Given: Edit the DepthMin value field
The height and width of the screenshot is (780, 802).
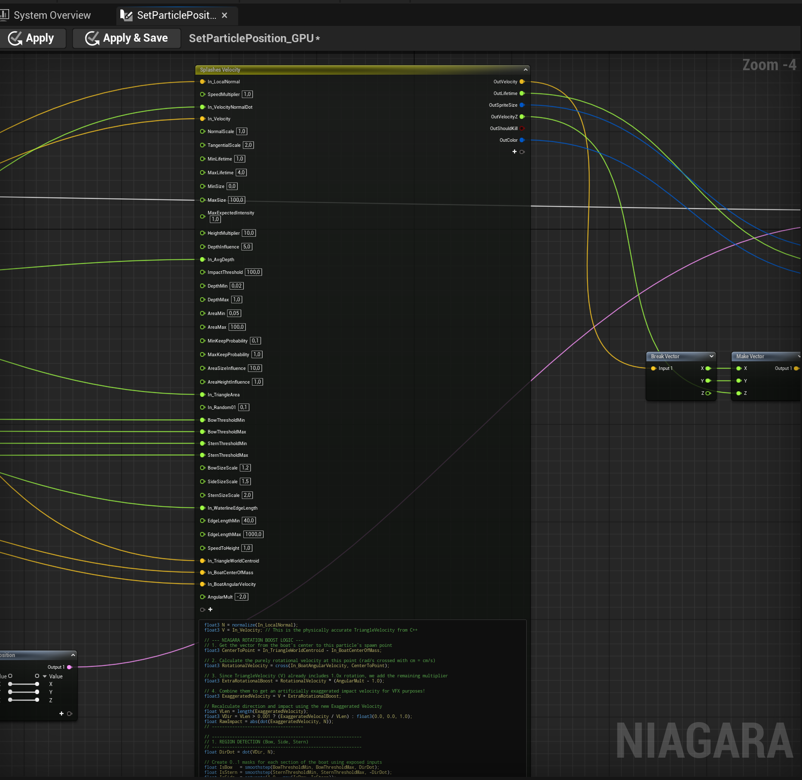Looking at the screenshot, I should click(237, 286).
